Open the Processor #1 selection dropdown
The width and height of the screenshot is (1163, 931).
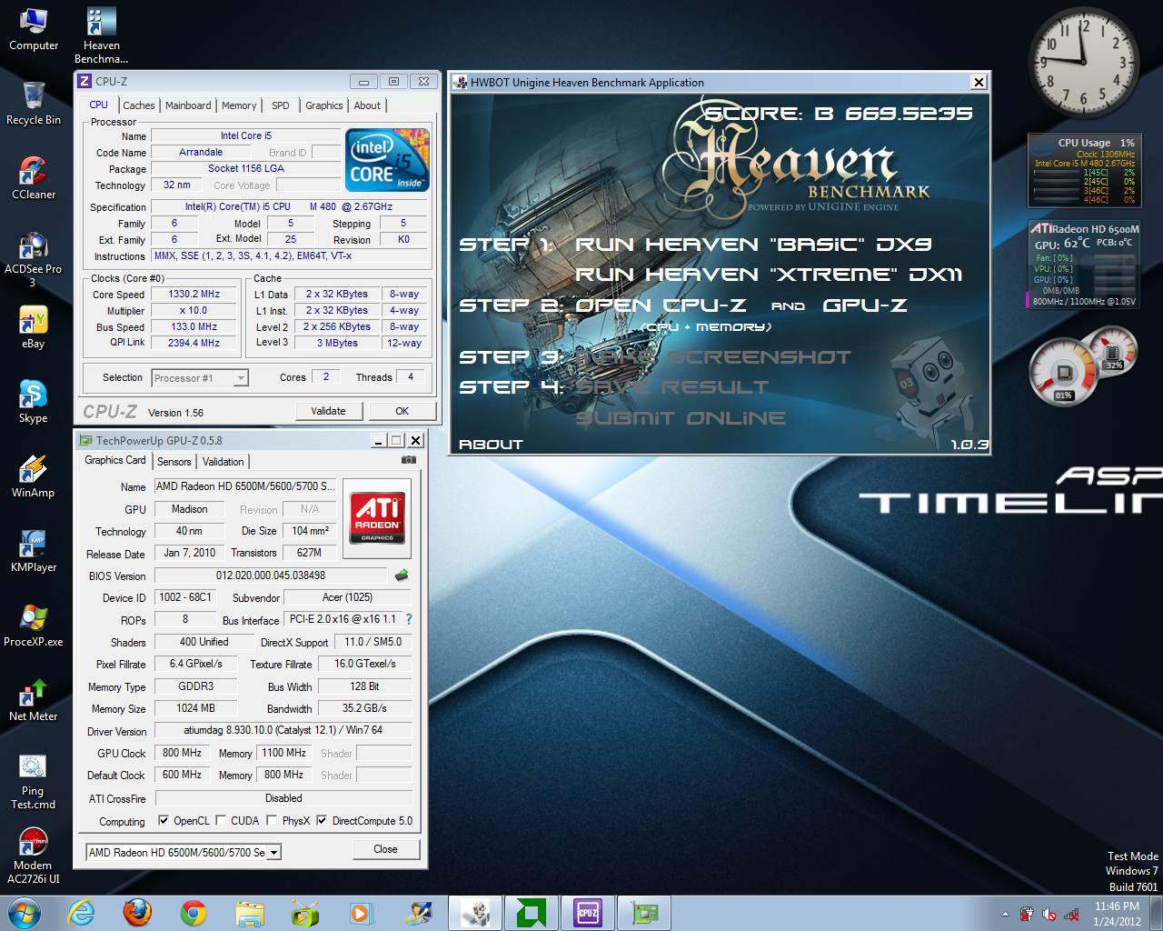coord(200,377)
